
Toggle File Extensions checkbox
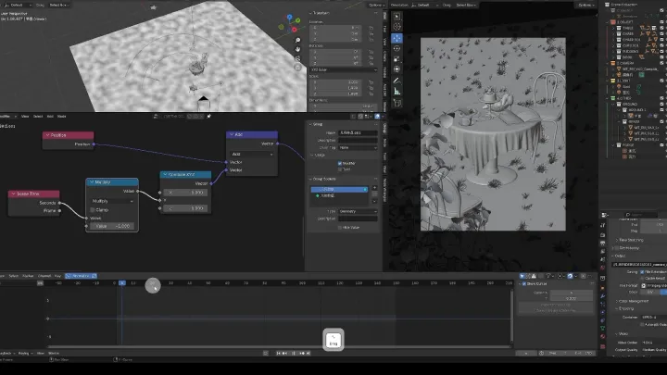click(x=642, y=271)
